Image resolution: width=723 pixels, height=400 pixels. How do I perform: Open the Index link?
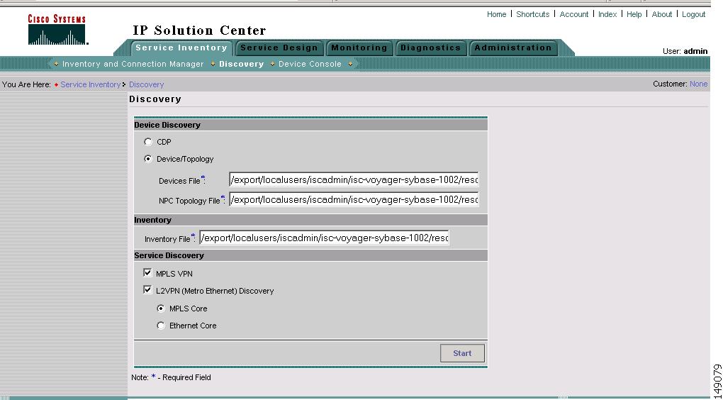click(607, 14)
